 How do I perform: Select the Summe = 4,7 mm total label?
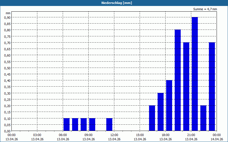205,9
